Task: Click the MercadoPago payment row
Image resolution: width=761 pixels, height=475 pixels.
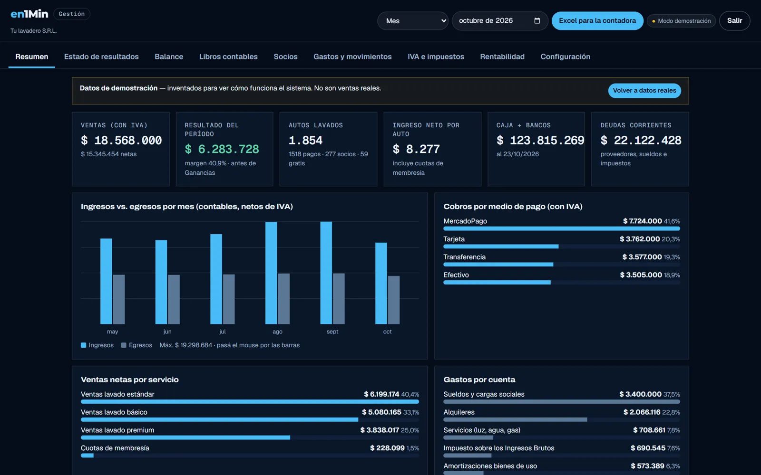Action: (562, 224)
